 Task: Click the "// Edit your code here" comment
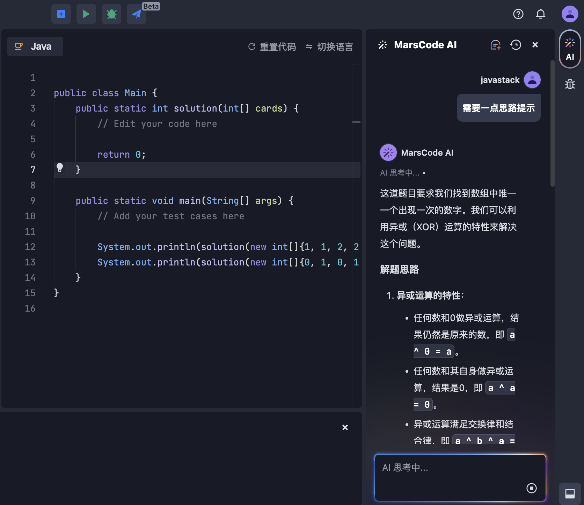click(x=157, y=124)
